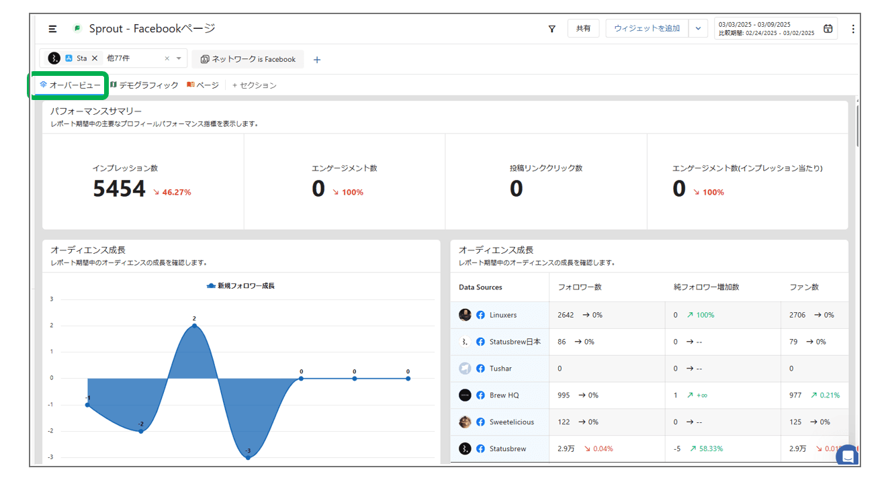Viewport: 890px width, 478px height.
Task: Click the plus icon to add filter
Action: 317,60
